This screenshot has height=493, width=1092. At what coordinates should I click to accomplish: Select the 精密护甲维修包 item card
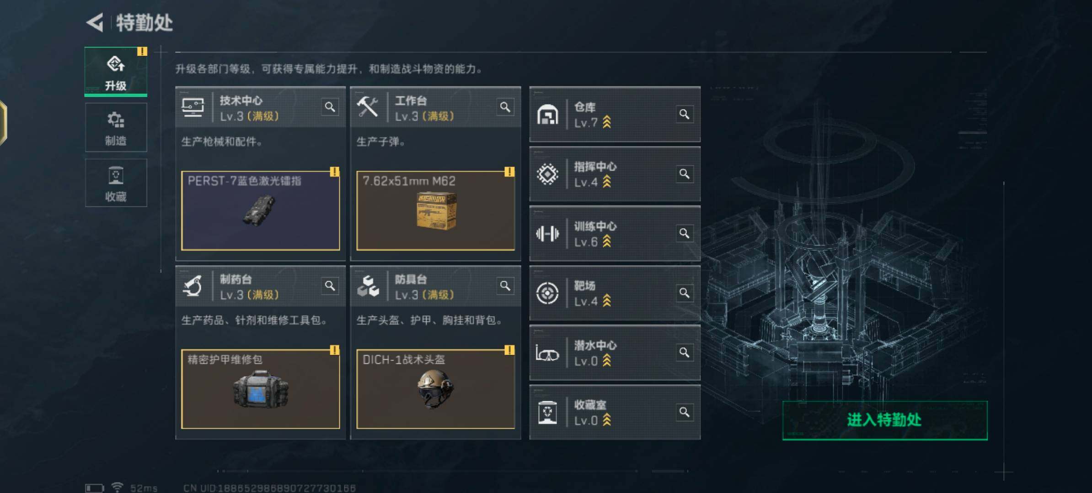pos(260,389)
